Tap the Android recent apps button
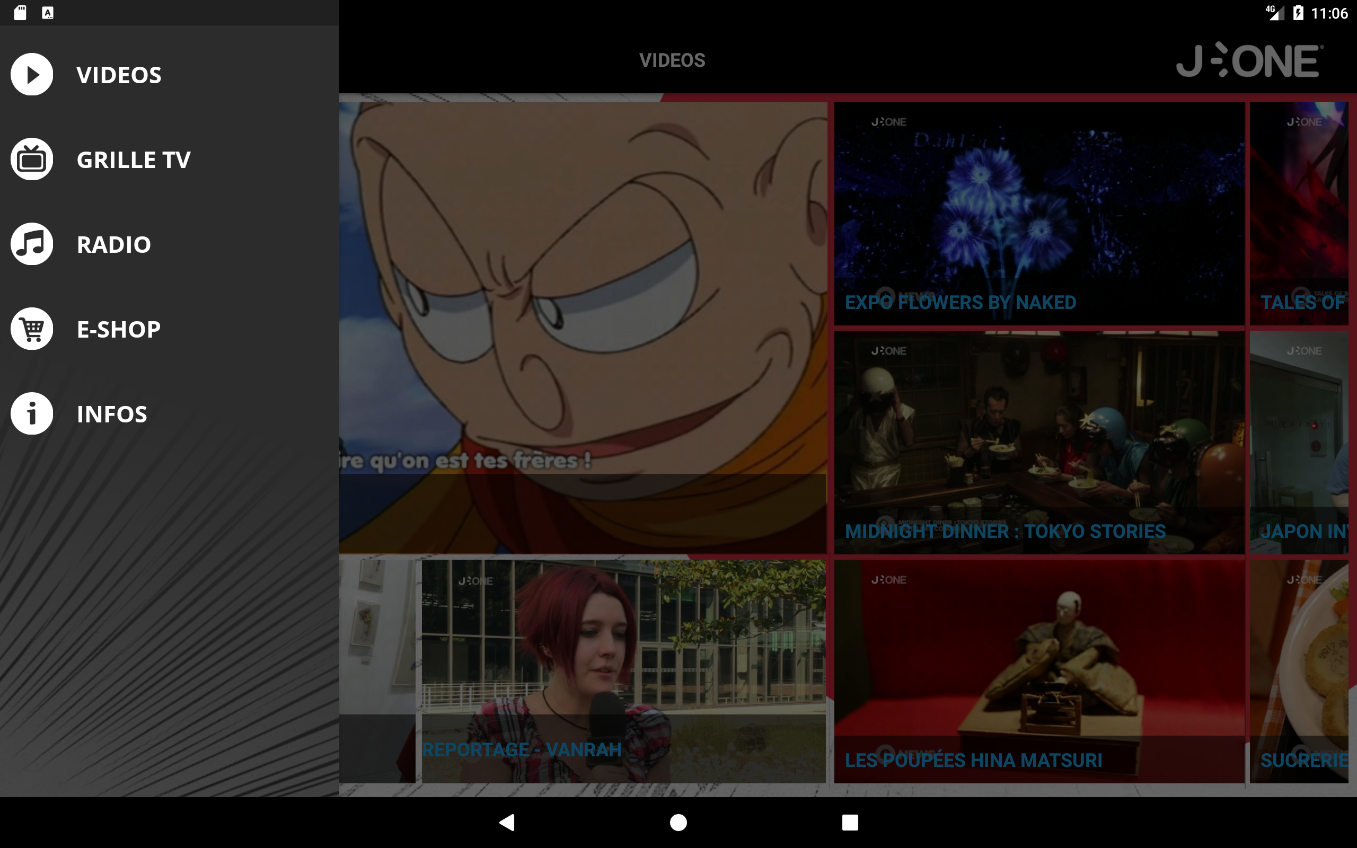The image size is (1357, 848). coord(850,822)
